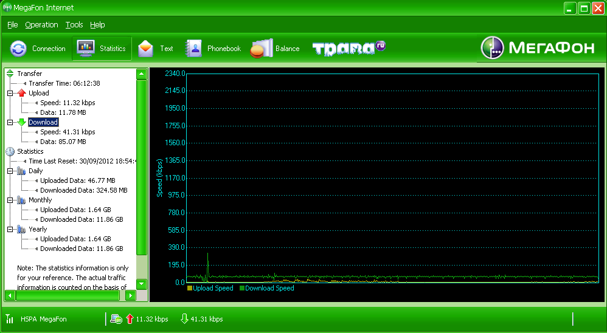
Task: Collapse the Upload tree node
Action: coord(10,93)
